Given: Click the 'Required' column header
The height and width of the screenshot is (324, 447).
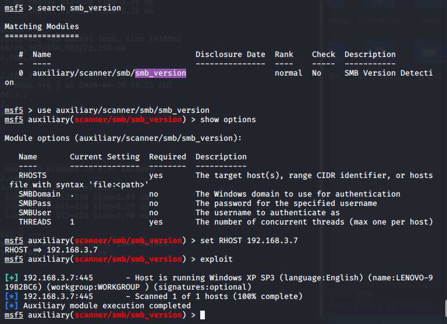Looking at the screenshot, I should [168, 157].
